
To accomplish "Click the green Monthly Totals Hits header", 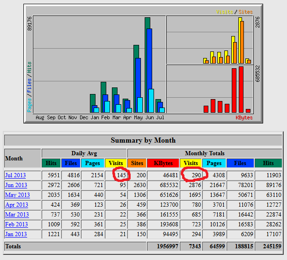I will [x=268, y=163].
